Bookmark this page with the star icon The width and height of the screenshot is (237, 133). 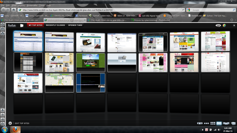tap(177, 10)
